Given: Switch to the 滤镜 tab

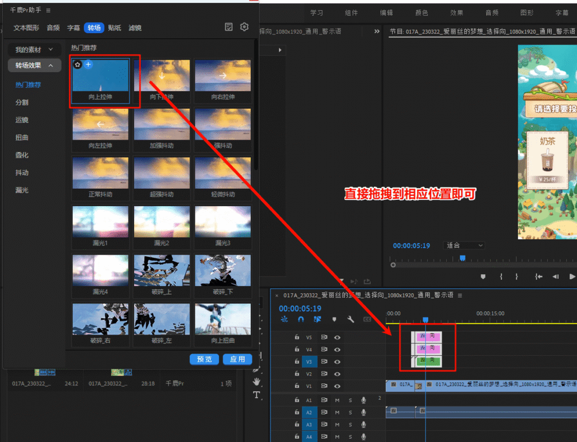Looking at the screenshot, I should click(135, 28).
